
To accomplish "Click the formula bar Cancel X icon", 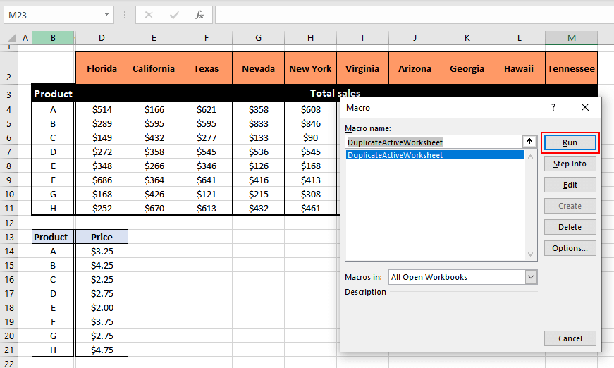I will [x=149, y=15].
